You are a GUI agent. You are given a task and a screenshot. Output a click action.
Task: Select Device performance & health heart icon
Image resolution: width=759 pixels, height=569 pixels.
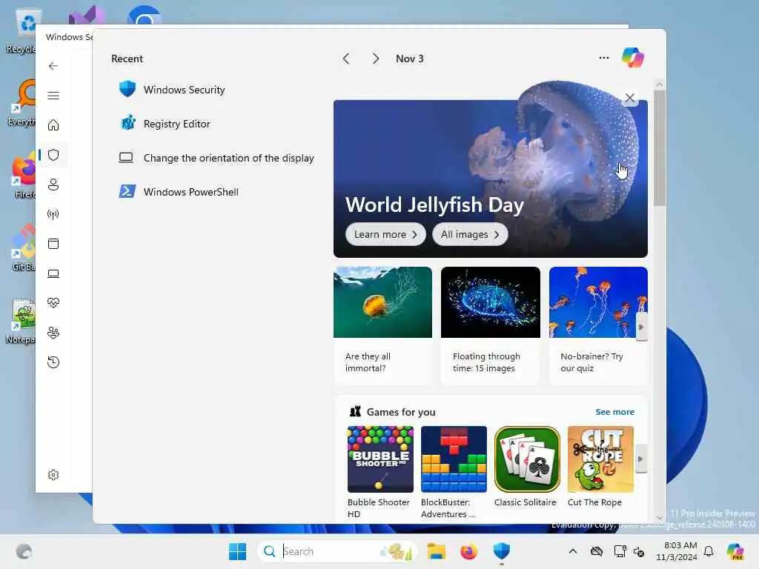[53, 303]
